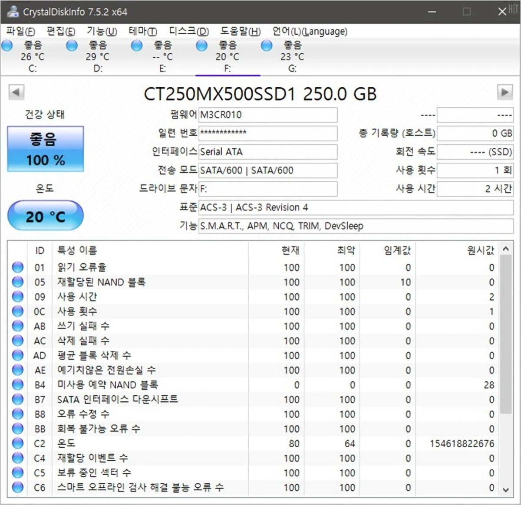Click the 임계값 column header

pyautogui.click(x=387, y=250)
